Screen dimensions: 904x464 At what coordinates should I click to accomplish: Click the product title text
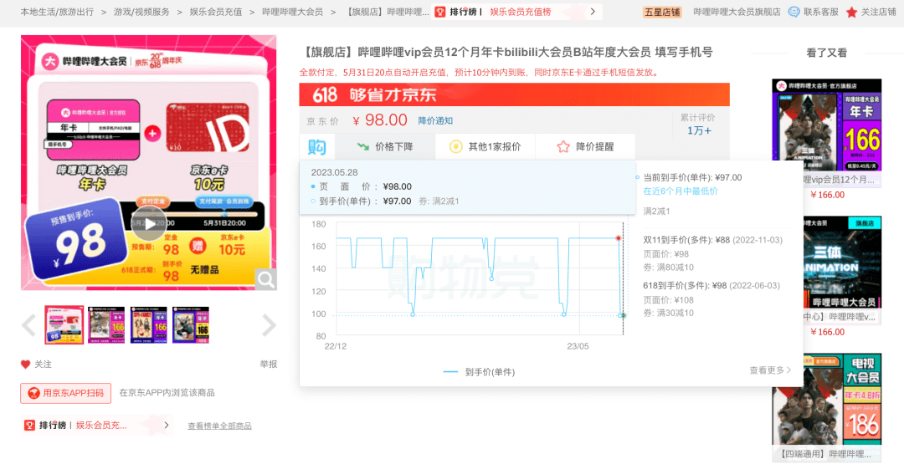(506, 53)
